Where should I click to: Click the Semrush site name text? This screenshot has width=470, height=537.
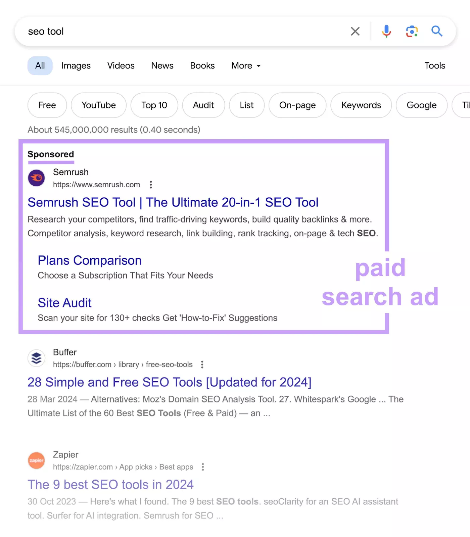coord(71,172)
